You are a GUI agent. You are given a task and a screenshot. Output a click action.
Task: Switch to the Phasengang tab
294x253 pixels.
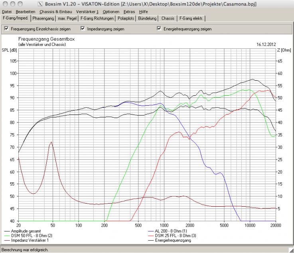pyautogui.click(x=43, y=18)
